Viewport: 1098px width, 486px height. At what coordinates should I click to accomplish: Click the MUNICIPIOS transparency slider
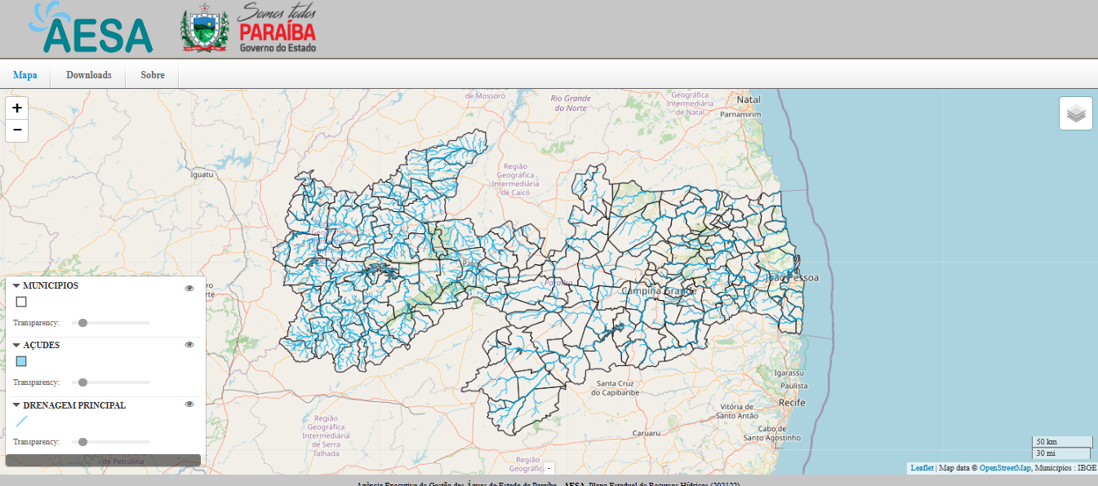point(110,323)
